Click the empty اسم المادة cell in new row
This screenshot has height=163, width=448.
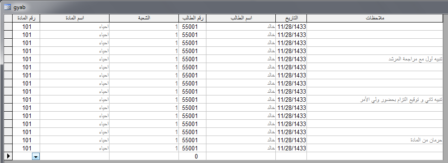point(74,156)
